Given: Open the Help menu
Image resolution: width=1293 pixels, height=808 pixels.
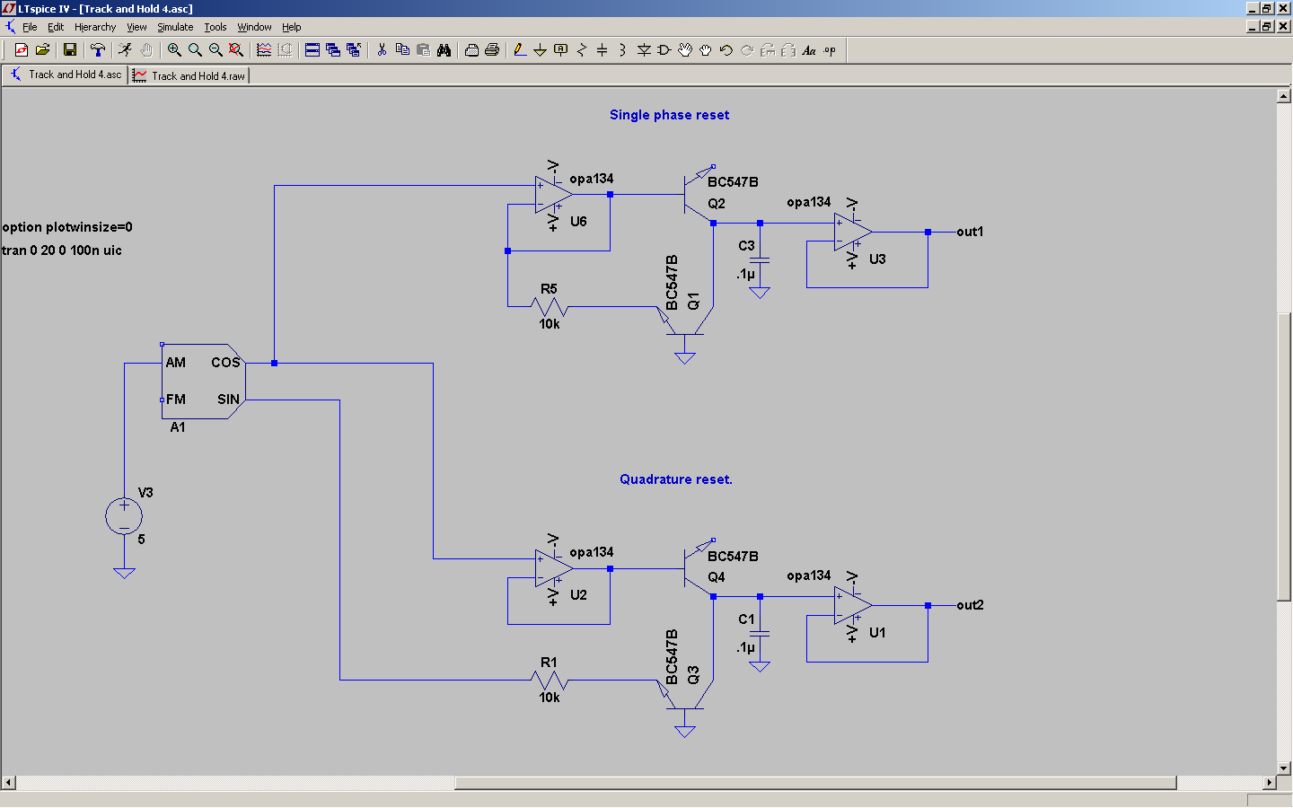Looking at the screenshot, I should pos(292,27).
